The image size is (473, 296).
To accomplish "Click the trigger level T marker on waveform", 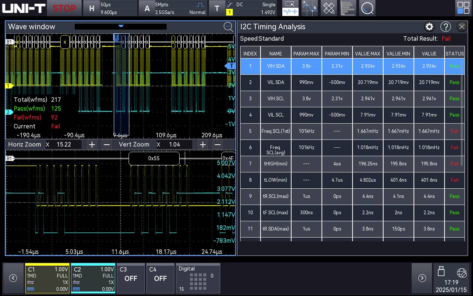I will click(230, 66).
